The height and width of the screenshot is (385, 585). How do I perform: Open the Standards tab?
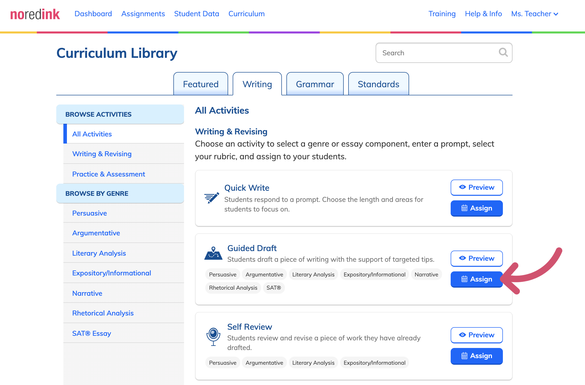(378, 84)
